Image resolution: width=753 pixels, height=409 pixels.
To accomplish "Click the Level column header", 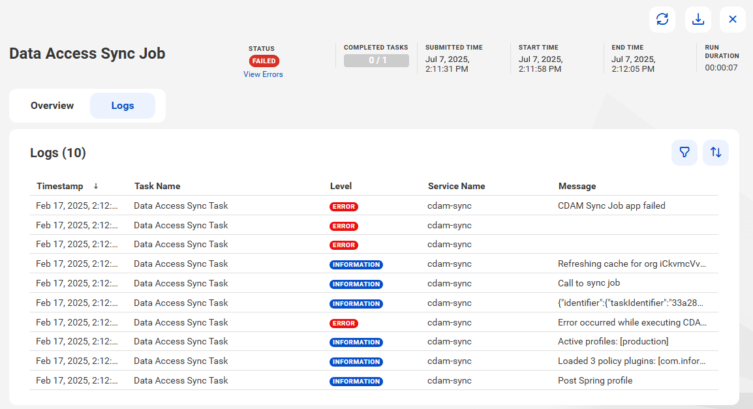I will 341,187.
